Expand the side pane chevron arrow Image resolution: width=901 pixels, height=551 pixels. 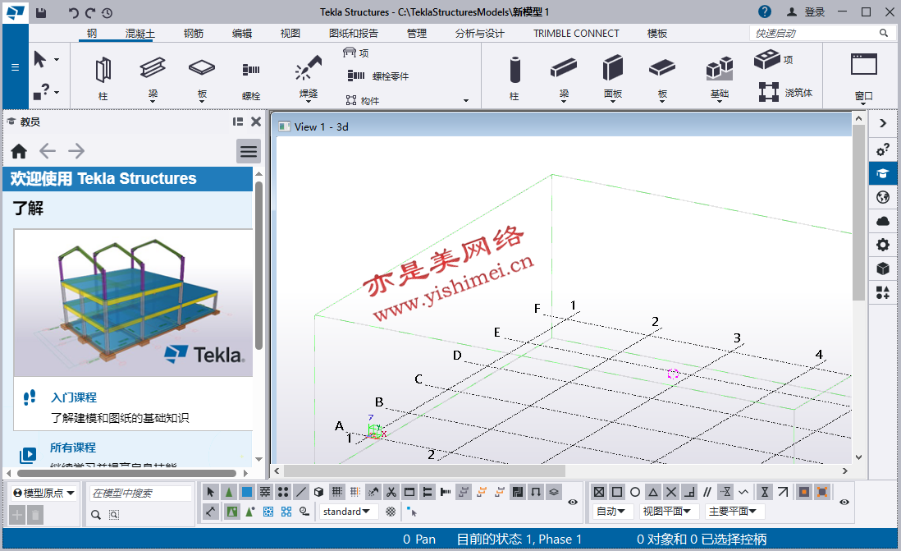point(883,123)
